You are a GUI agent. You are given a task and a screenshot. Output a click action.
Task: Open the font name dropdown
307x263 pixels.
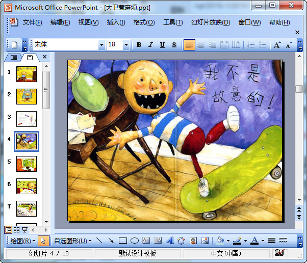pos(101,45)
